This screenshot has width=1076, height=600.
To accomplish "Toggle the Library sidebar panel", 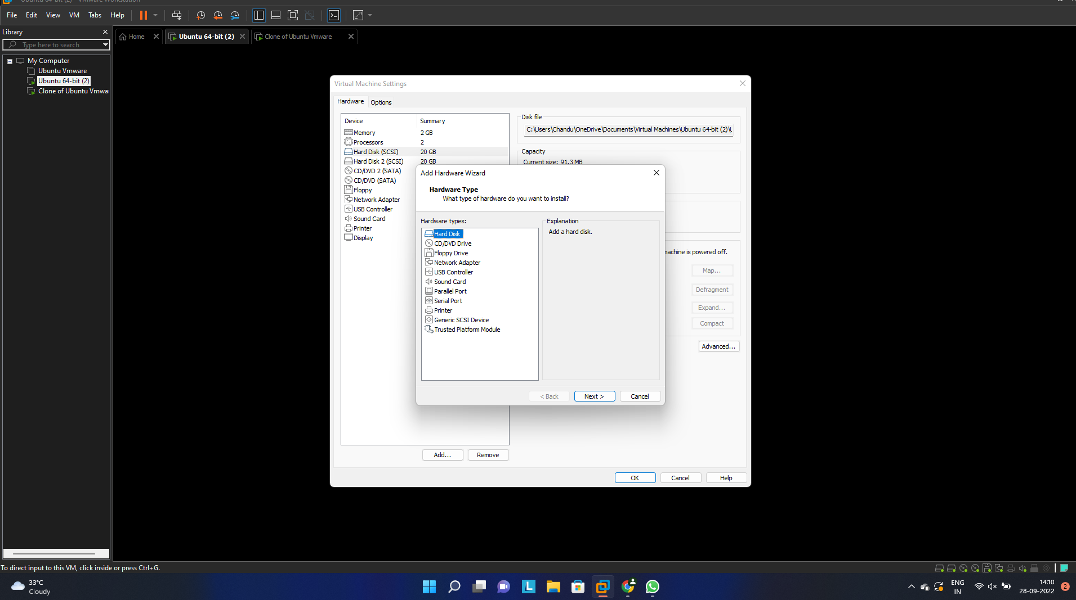I will 259,15.
